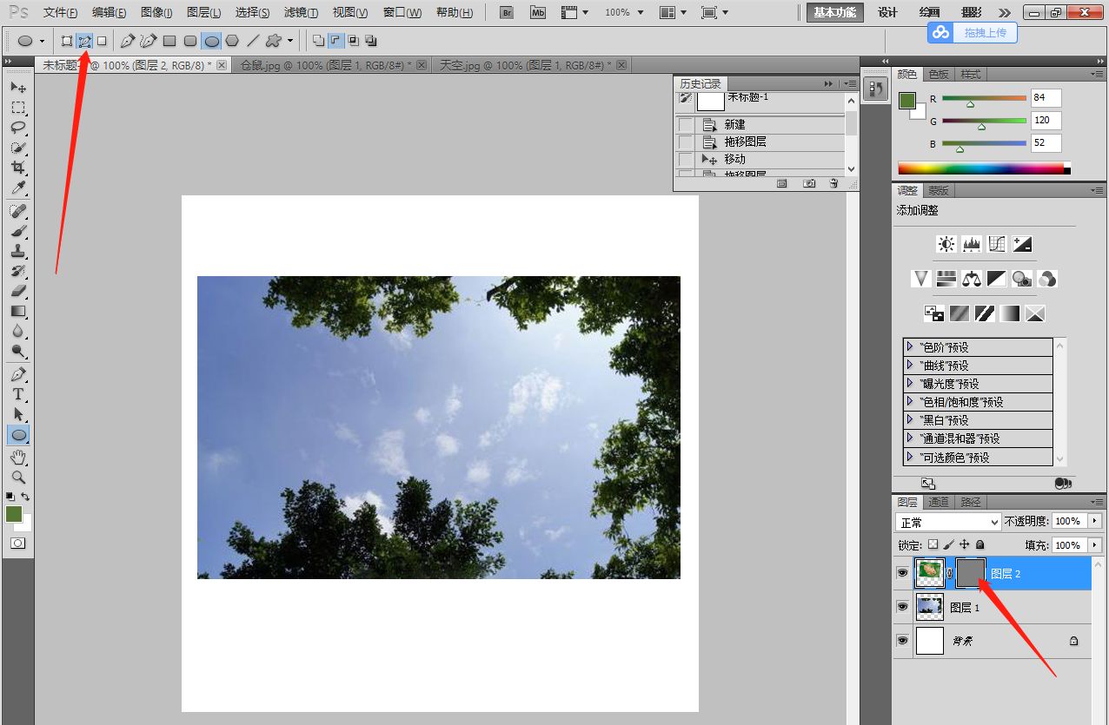Click the 基本功能 workspace button
The width and height of the screenshot is (1109, 725).
click(x=835, y=12)
